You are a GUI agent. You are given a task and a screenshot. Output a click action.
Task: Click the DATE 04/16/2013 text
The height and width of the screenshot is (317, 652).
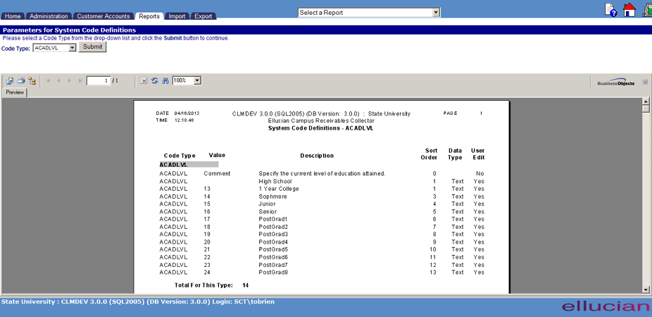[x=178, y=113]
